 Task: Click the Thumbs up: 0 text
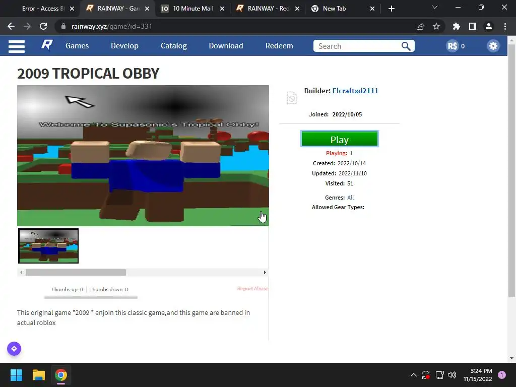67,290
